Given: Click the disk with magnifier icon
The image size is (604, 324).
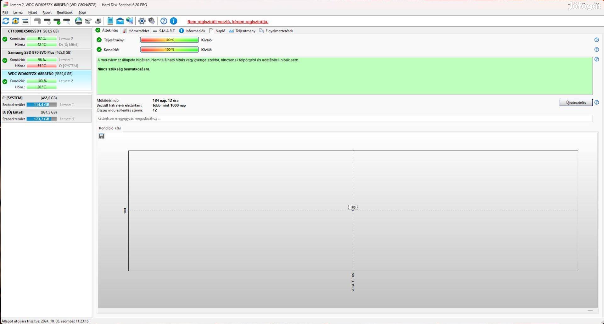Looking at the screenshot, I should pyautogui.click(x=67, y=21).
